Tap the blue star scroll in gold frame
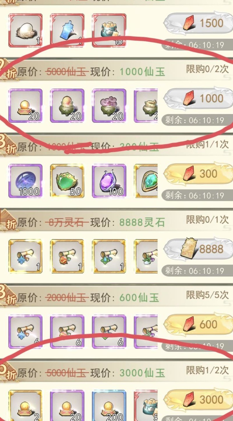Screen dimensions: 233x421 pyautogui.click(x=25, y=256)
